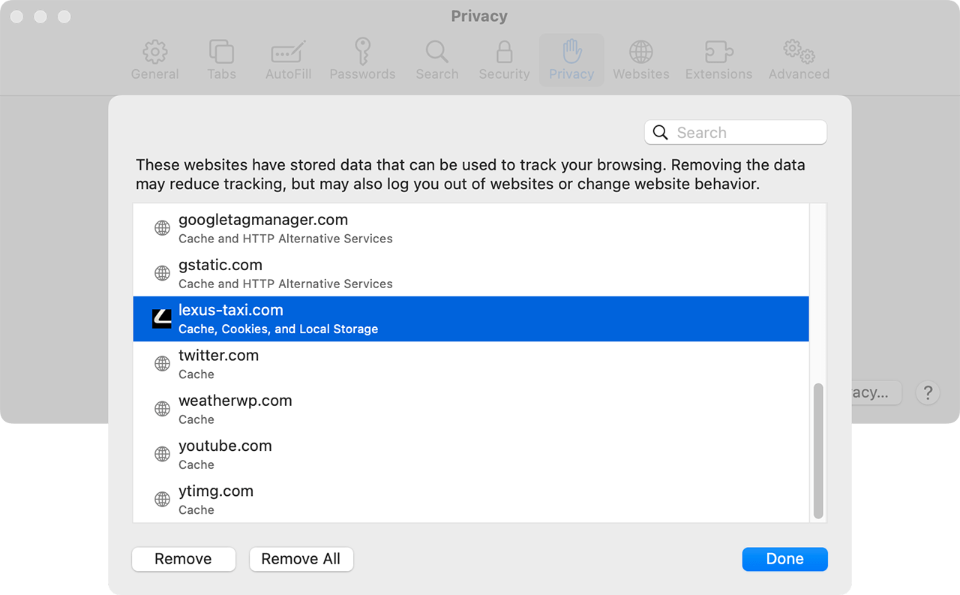
Task: Remove the selected website data
Action: pyautogui.click(x=183, y=559)
